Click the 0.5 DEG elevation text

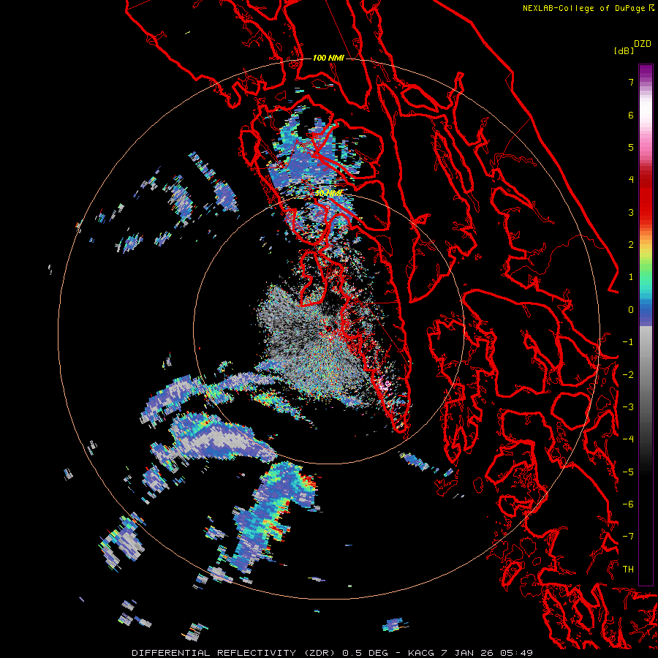[x=366, y=653]
